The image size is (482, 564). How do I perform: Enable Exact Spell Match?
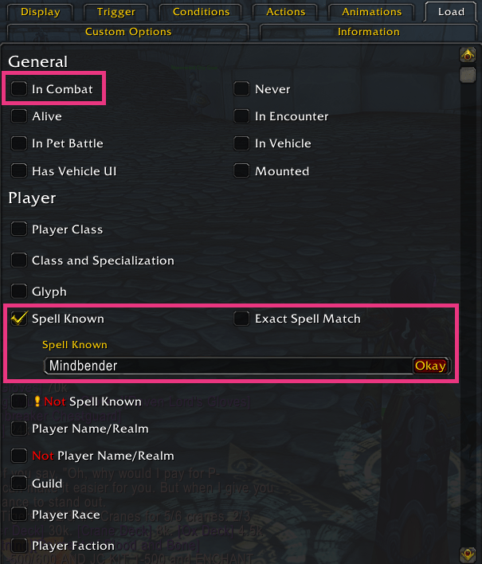click(241, 319)
